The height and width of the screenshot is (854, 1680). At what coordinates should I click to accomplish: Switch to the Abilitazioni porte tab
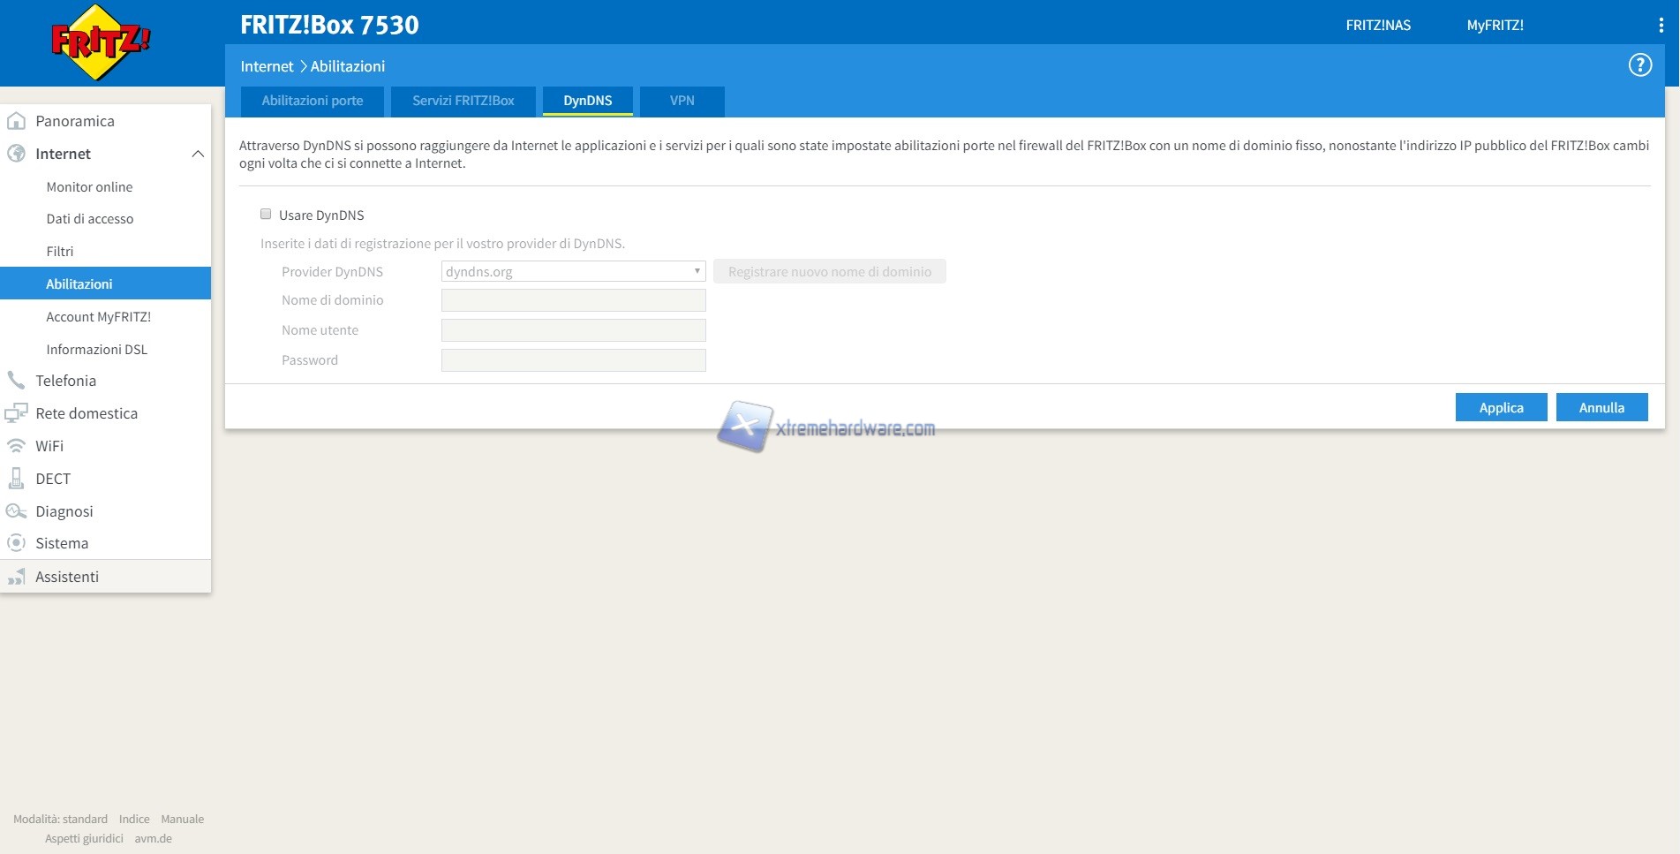coord(313,101)
